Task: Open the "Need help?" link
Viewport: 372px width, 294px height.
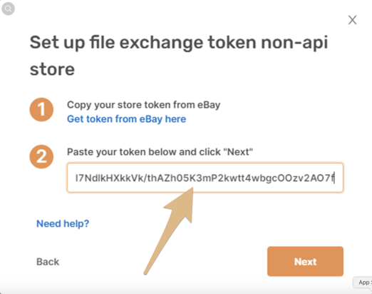Action: click(x=63, y=223)
